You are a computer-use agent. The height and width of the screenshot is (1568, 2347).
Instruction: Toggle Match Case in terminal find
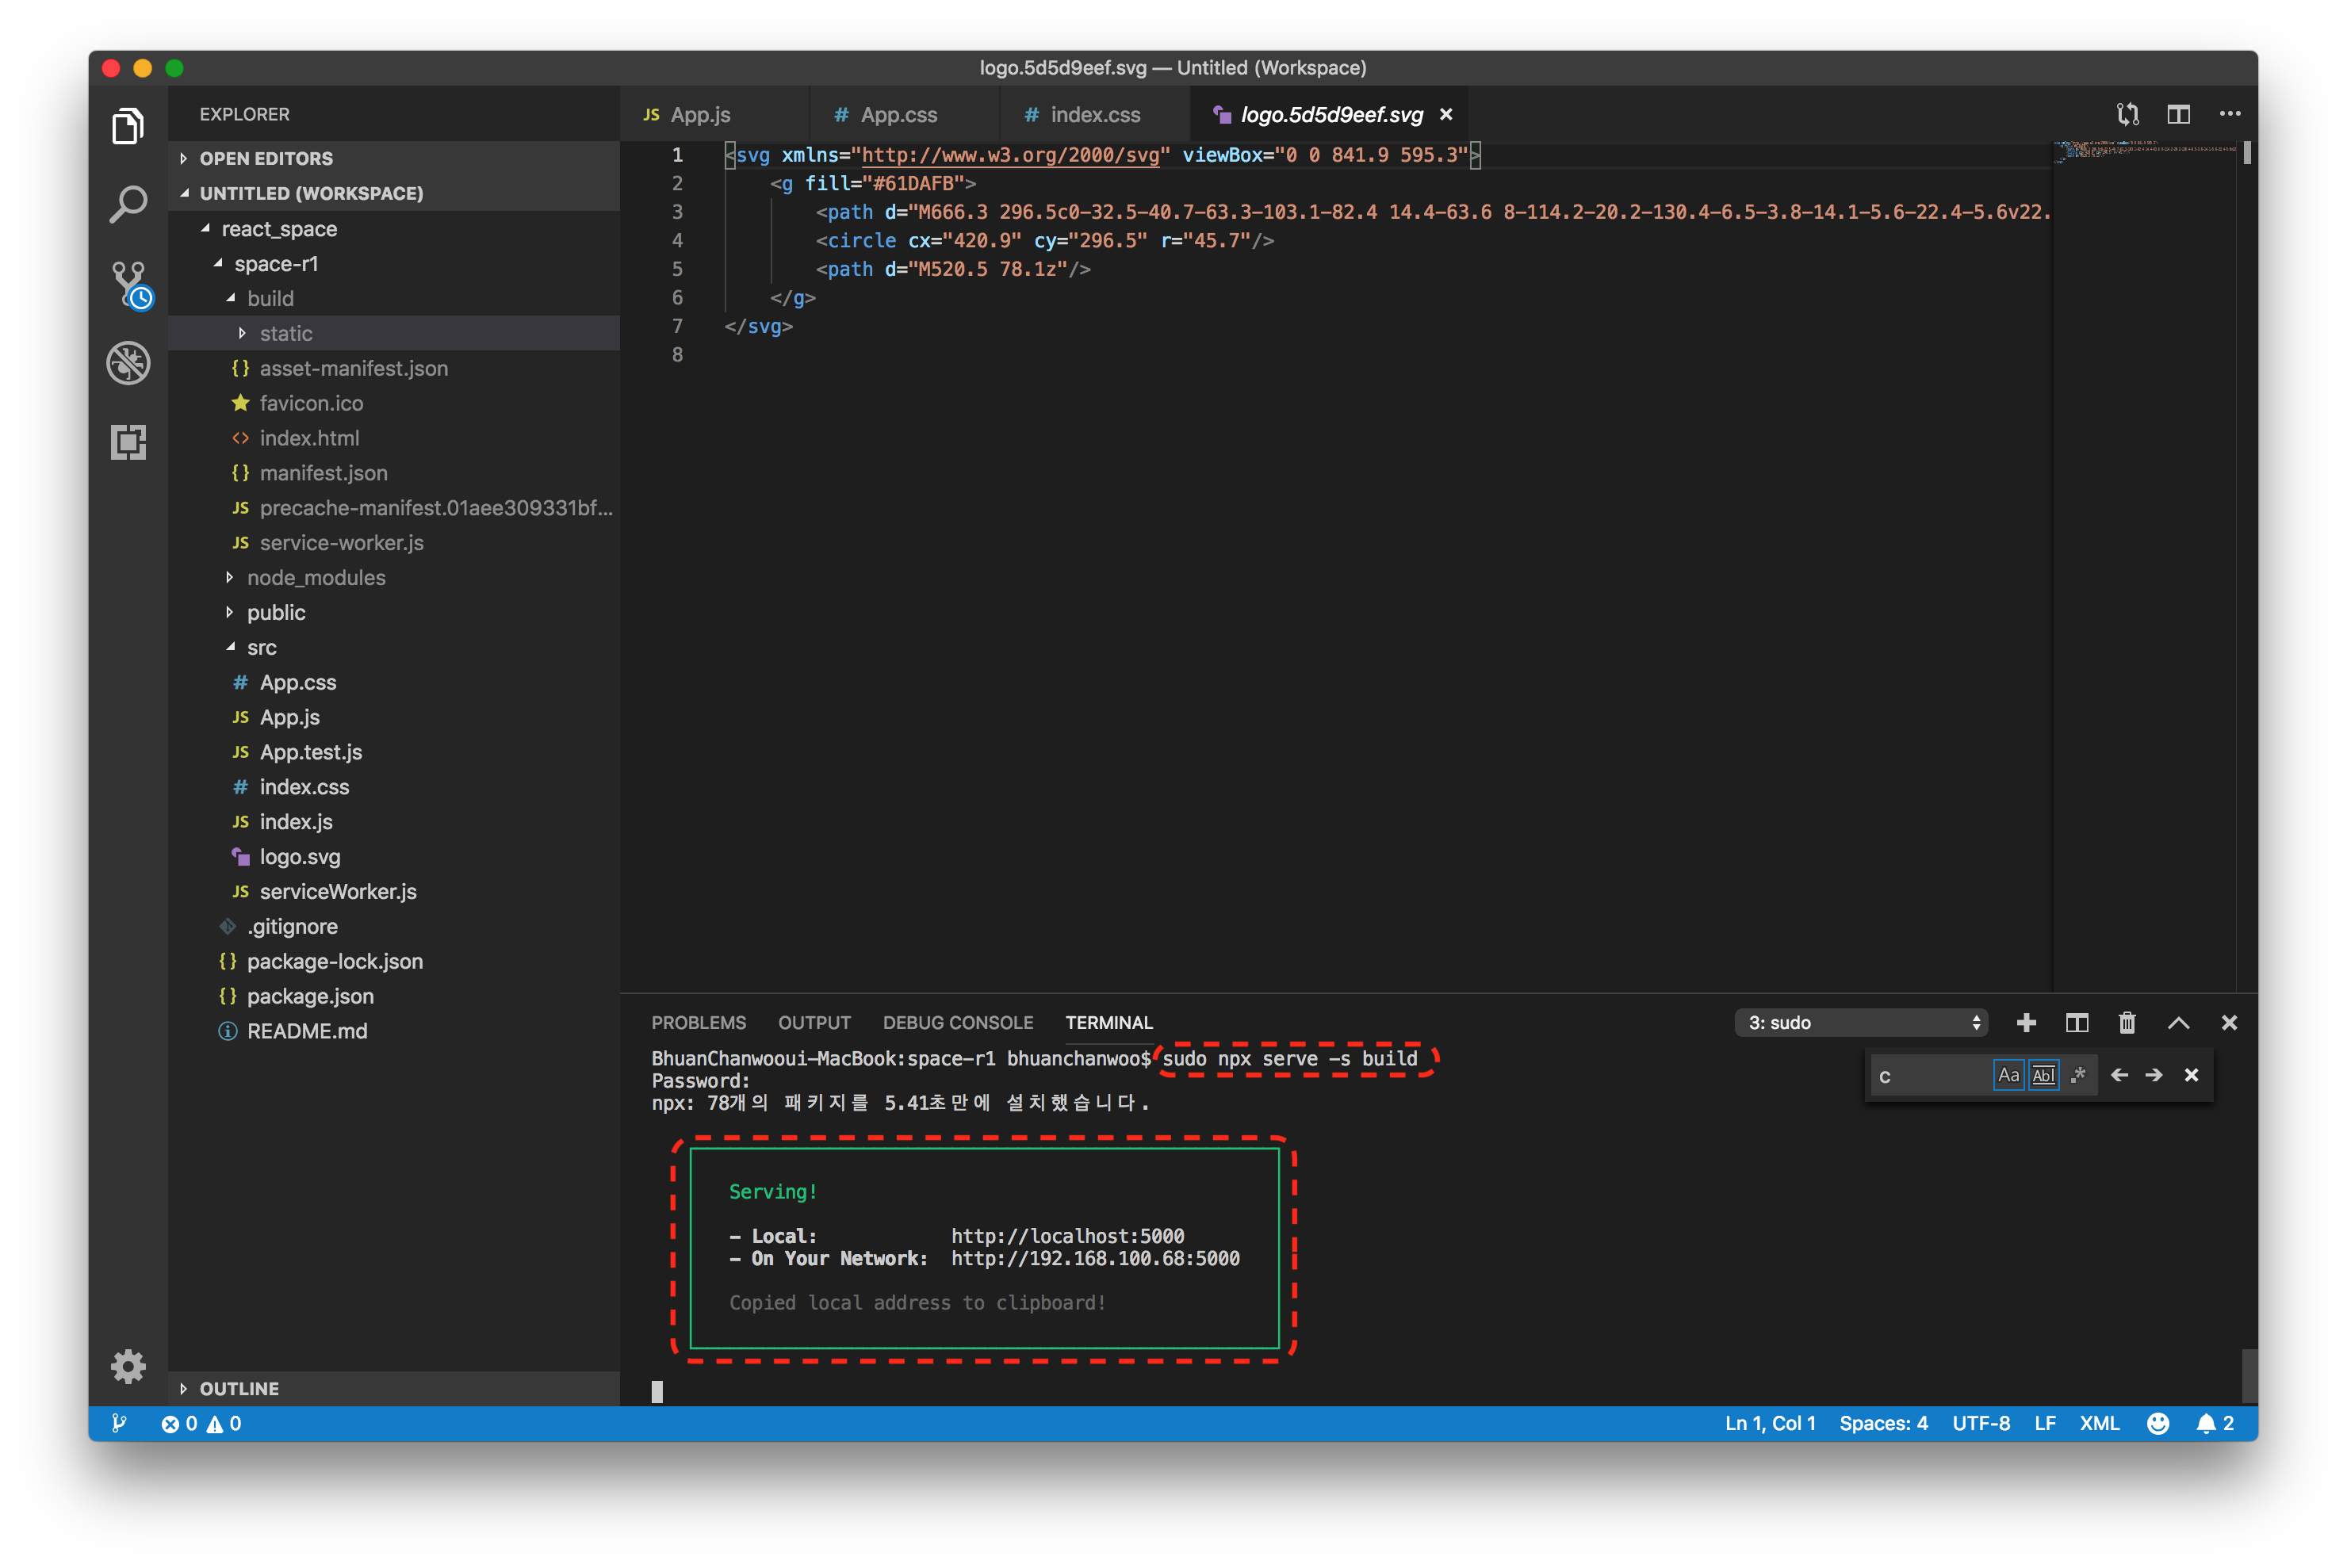click(x=2008, y=1075)
